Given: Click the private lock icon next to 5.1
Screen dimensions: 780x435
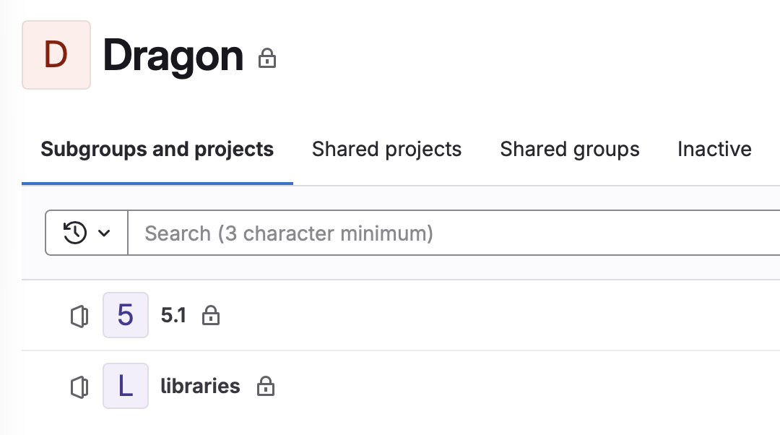Looking at the screenshot, I should 211,315.
